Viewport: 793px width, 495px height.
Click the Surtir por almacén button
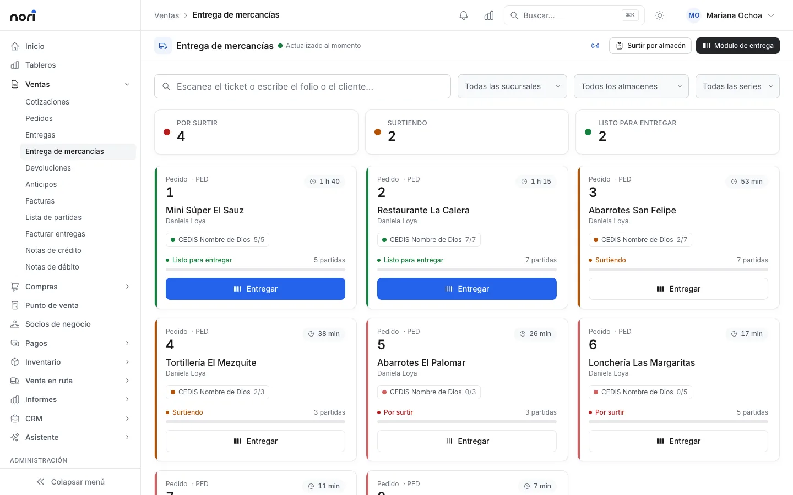[650, 46]
